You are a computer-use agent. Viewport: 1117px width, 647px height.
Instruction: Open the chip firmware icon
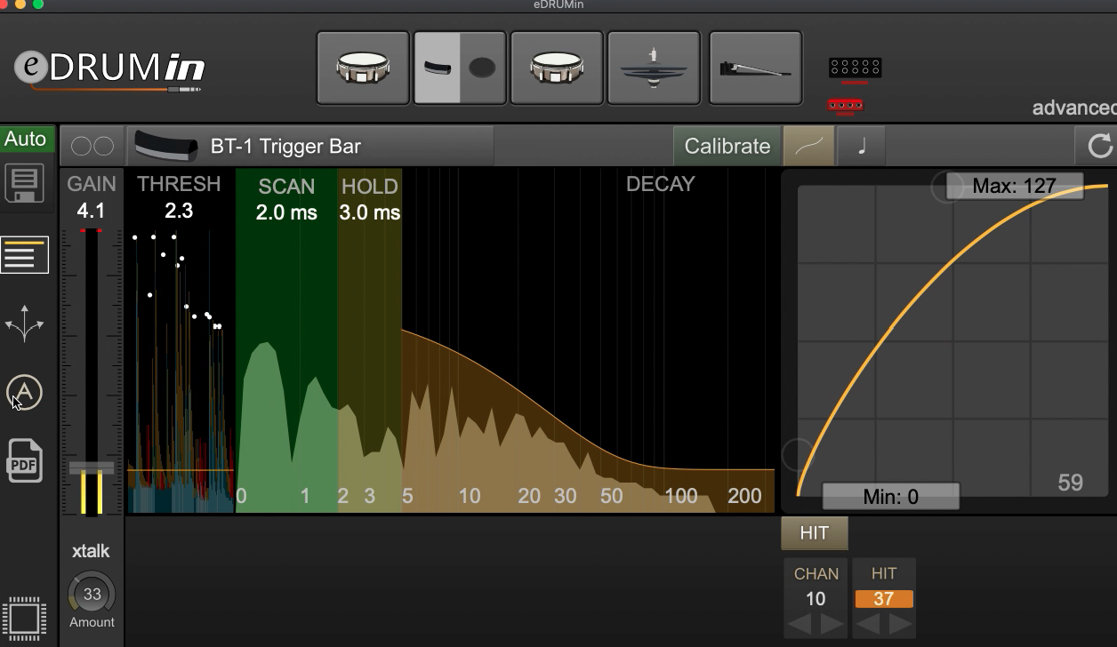pyautogui.click(x=24, y=619)
